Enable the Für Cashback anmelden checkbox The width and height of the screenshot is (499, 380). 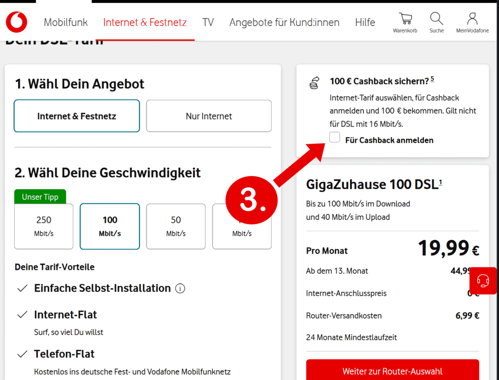pos(335,138)
